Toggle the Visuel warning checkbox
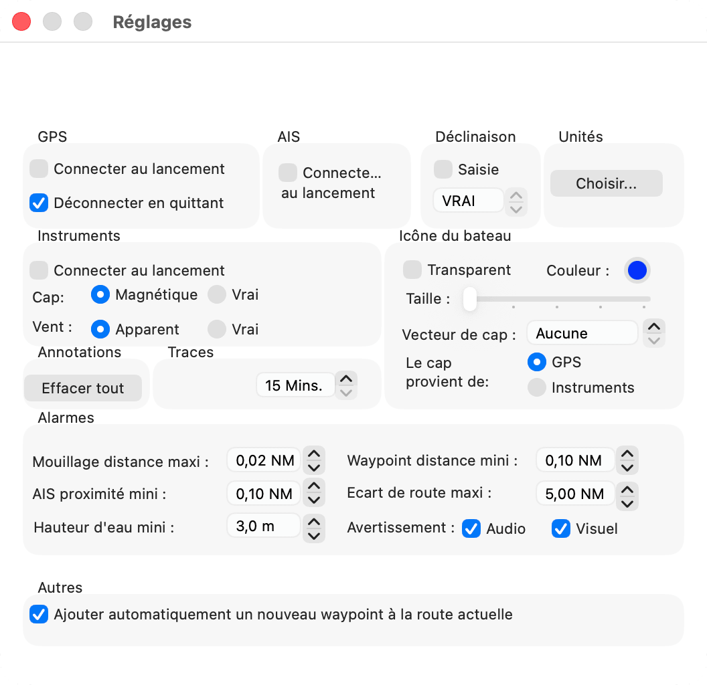 tap(561, 528)
